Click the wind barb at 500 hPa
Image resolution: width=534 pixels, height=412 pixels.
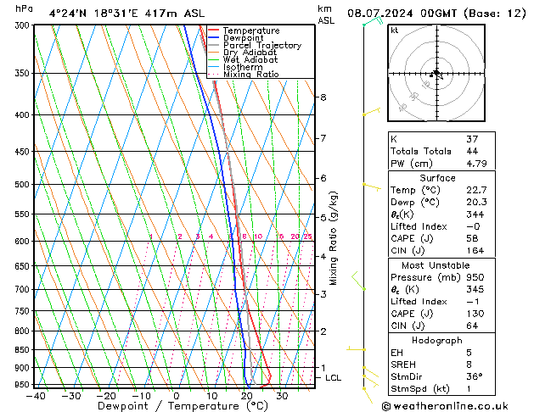371,184
